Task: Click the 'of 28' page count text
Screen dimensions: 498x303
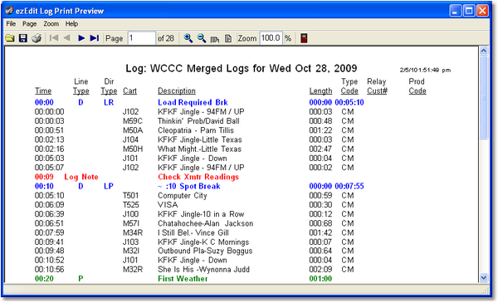Action: tap(166, 38)
